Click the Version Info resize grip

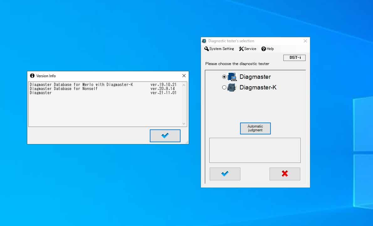tap(187, 142)
